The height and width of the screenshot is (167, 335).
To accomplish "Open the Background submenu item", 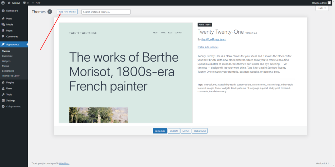I will (8, 71).
